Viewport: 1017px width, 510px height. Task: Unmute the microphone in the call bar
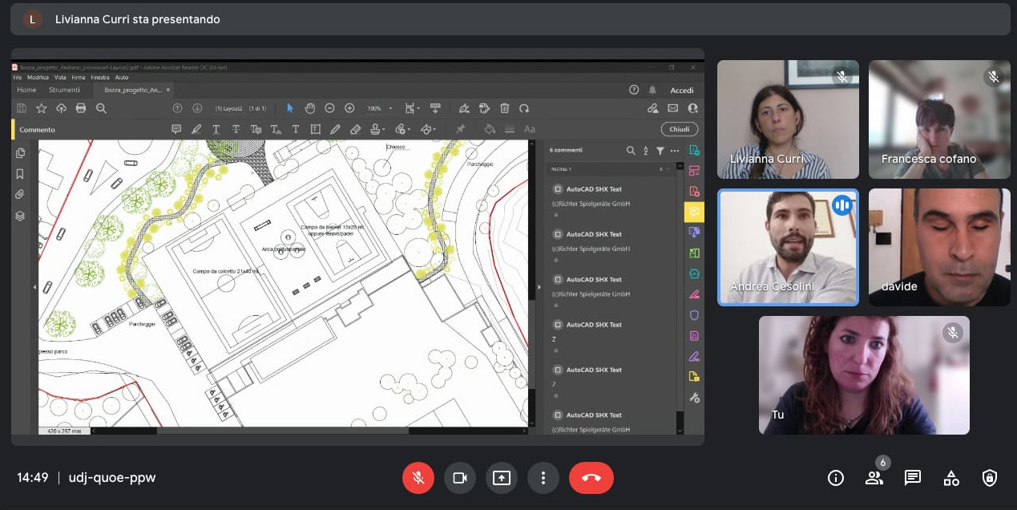tap(418, 478)
